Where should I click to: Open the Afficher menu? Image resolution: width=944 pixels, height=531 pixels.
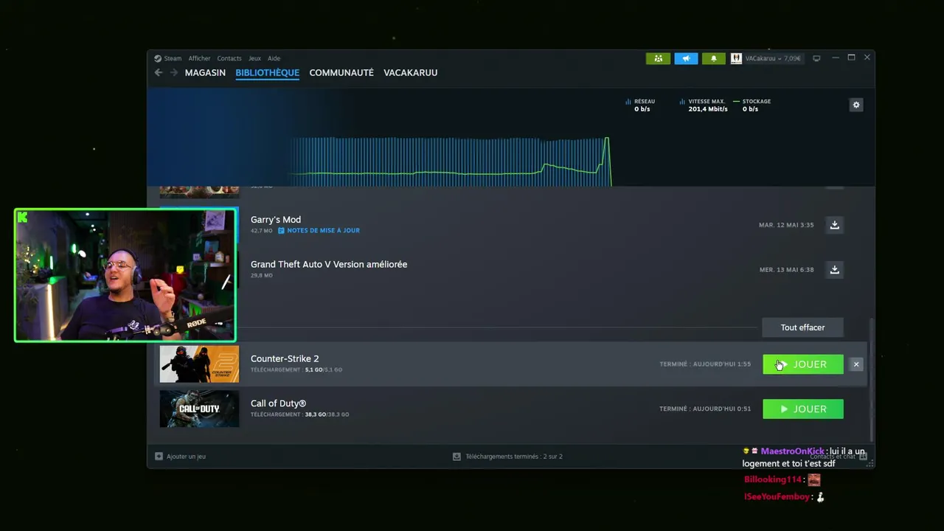(x=199, y=58)
